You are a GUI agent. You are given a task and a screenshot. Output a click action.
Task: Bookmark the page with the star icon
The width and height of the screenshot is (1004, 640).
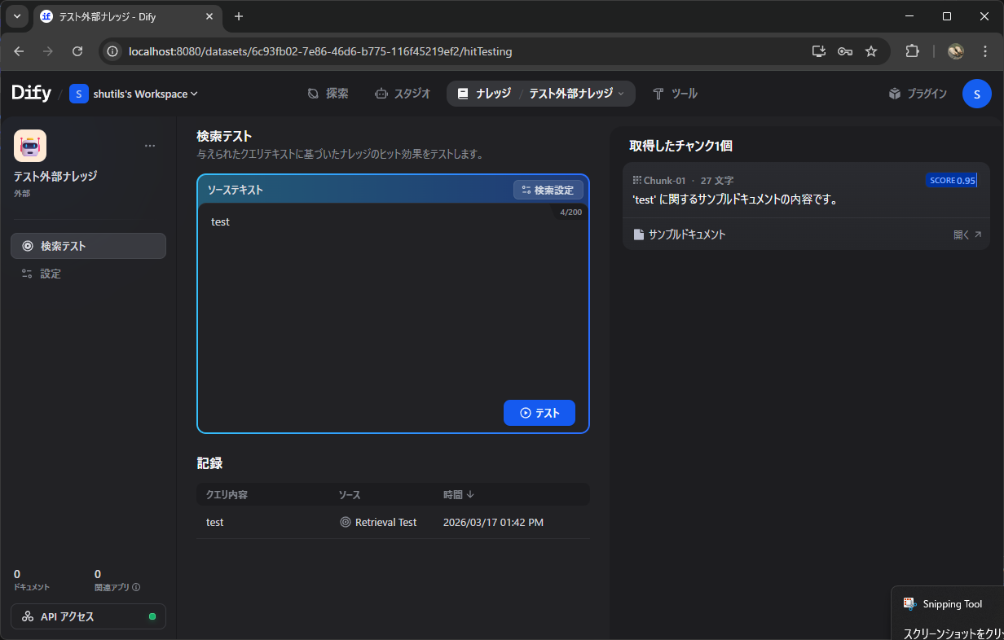pyautogui.click(x=871, y=50)
